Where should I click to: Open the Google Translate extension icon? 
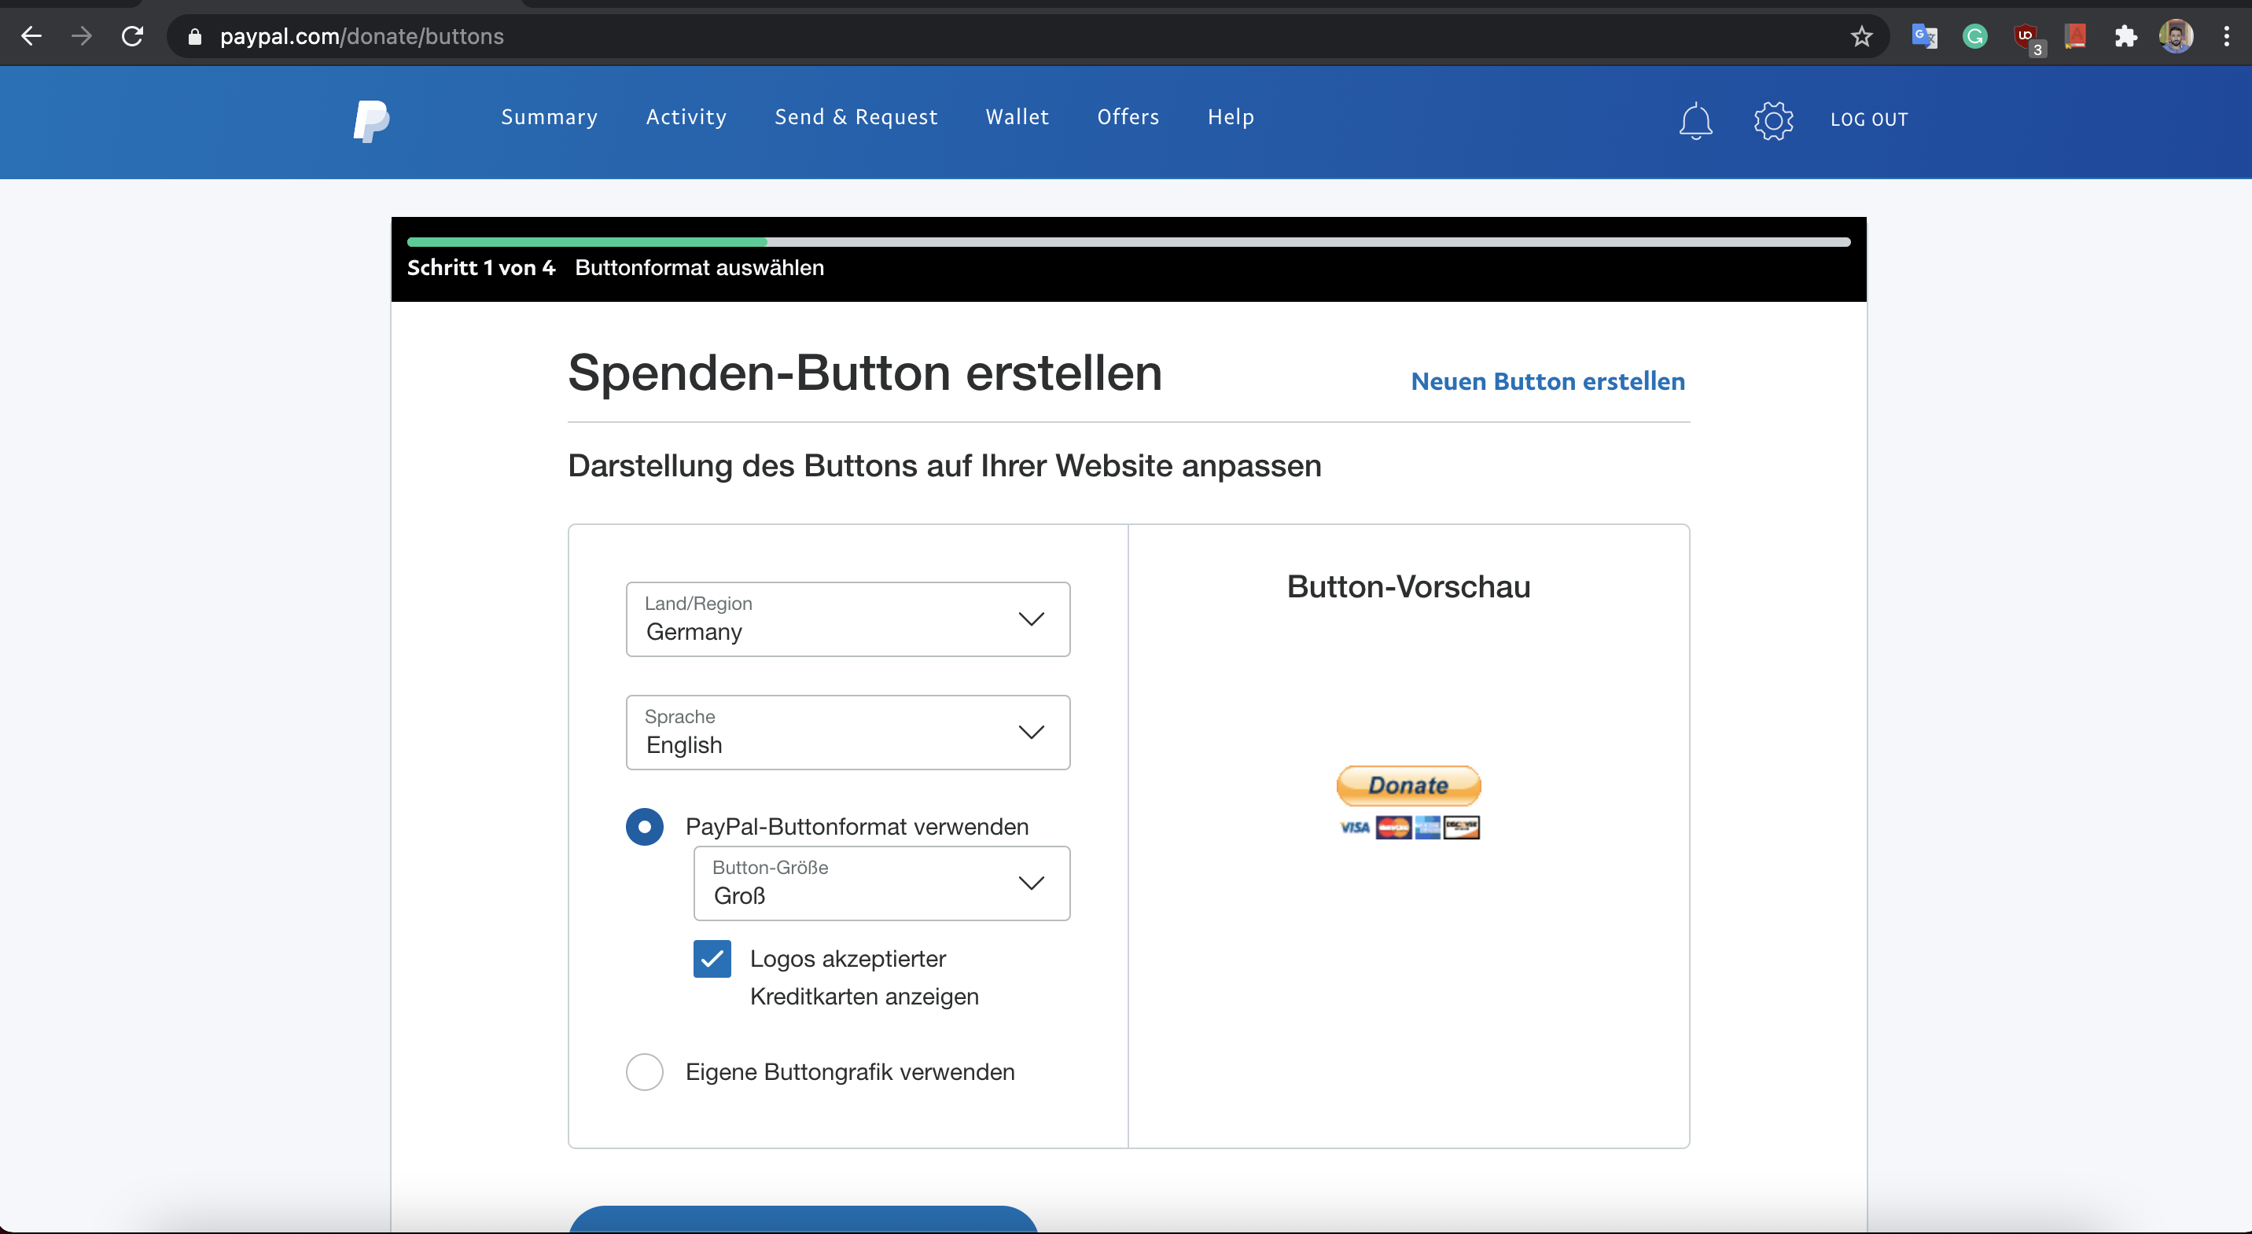[x=1924, y=37]
